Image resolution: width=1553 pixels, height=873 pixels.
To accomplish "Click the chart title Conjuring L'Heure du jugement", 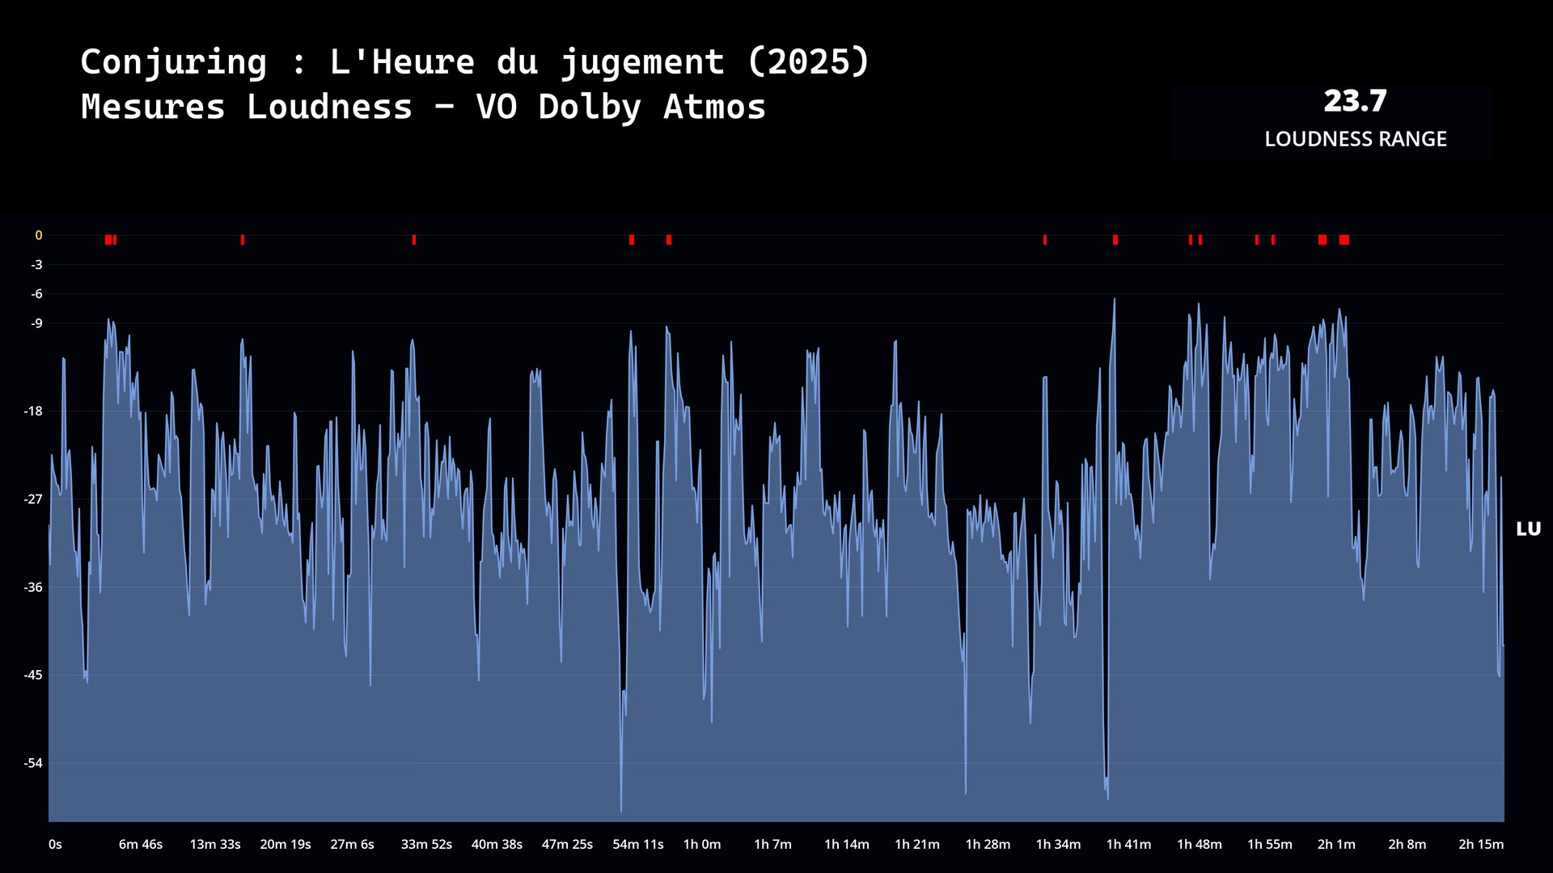I will [475, 62].
